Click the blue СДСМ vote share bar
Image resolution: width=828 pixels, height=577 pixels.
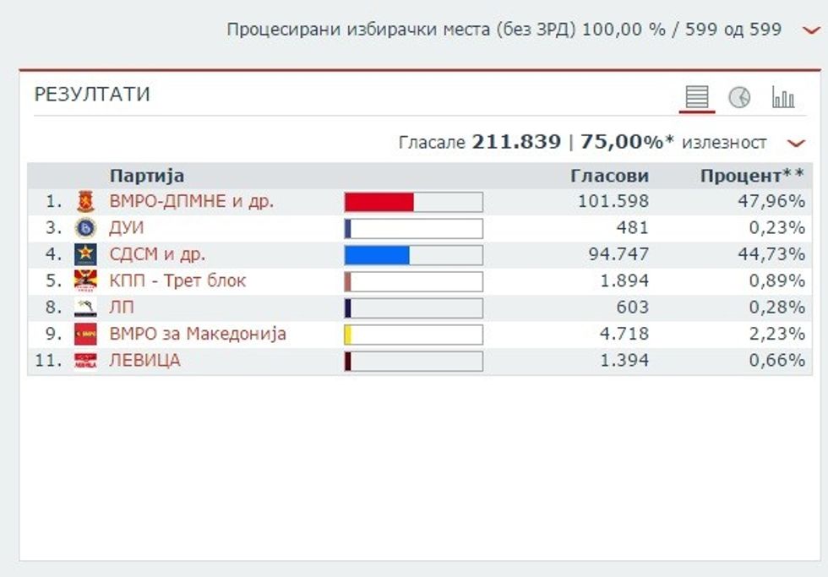pyautogui.click(x=377, y=254)
